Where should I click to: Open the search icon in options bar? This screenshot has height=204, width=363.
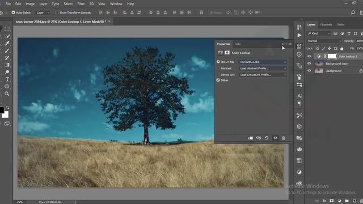pos(353,12)
